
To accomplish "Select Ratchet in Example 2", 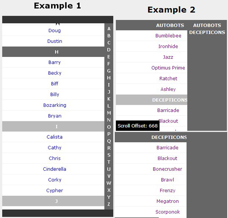I will tap(168, 78).
